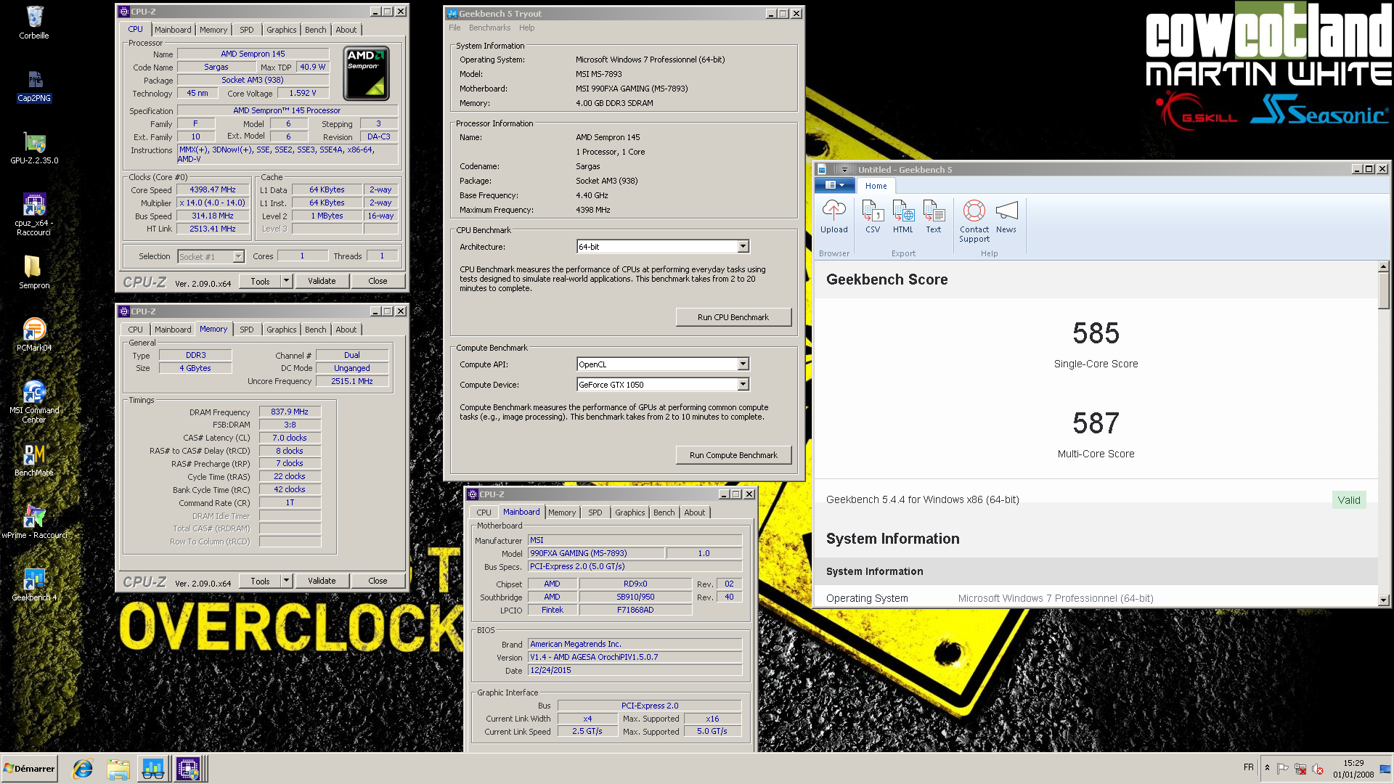1394x784 pixels.
Task: Select Memory tab in top CPU-Z window
Action: pos(213,30)
